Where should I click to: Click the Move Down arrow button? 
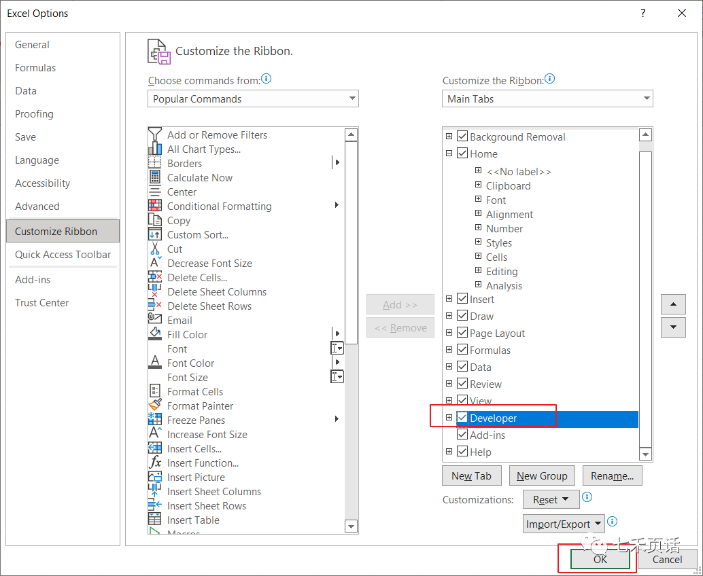(673, 327)
